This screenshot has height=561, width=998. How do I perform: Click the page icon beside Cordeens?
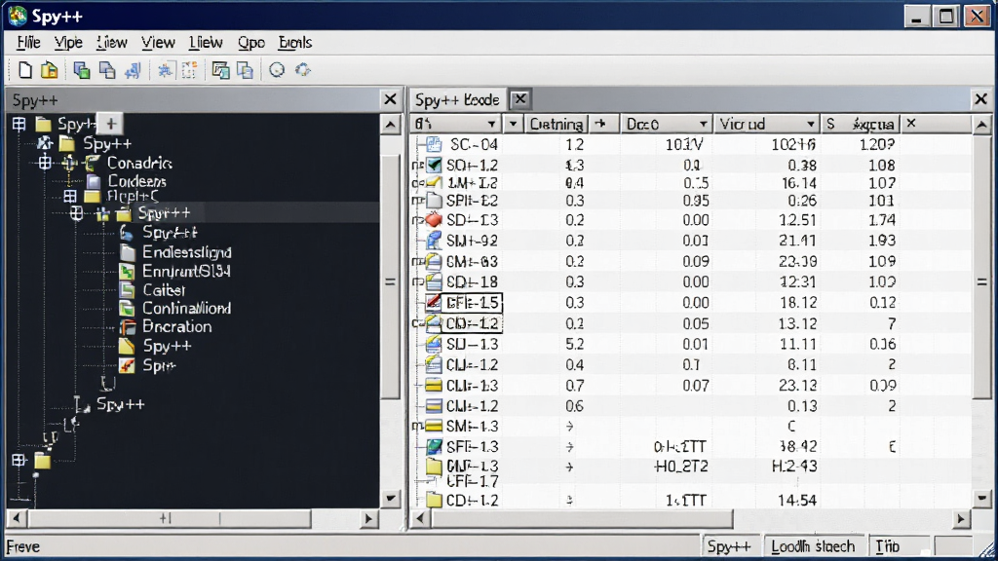point(95,181)
